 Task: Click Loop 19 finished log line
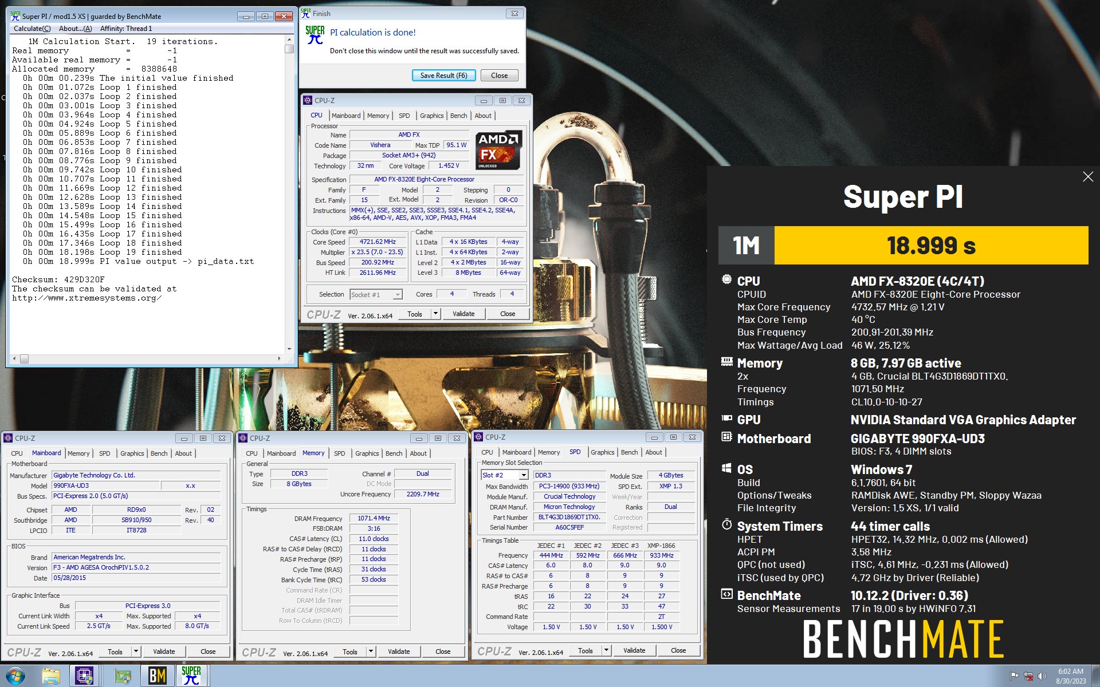click(x=103, y=252)
